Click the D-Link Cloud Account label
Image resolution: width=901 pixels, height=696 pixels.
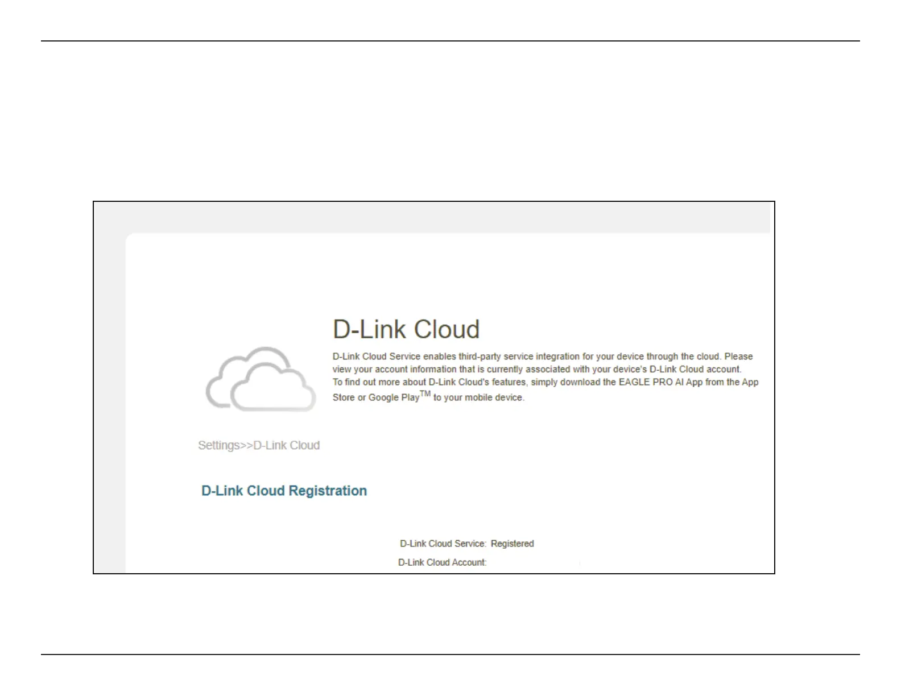443,562
